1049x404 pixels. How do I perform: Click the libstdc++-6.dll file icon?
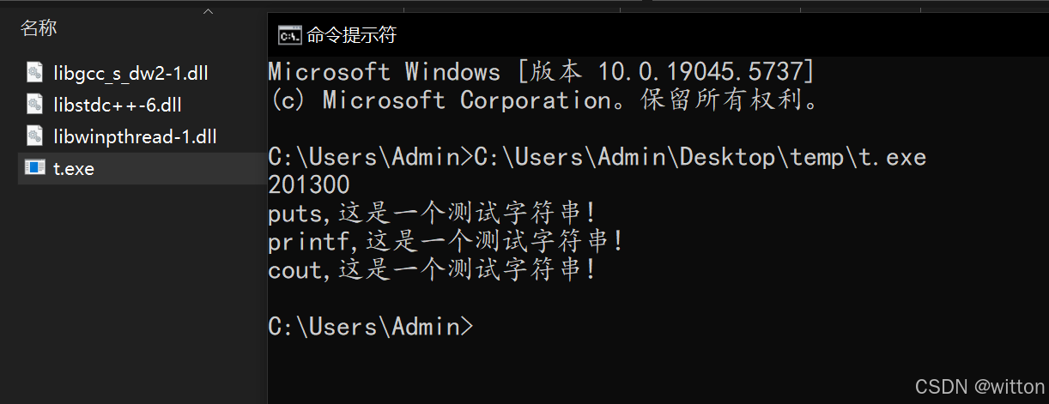pyautogui.click(x=35, y=105)
